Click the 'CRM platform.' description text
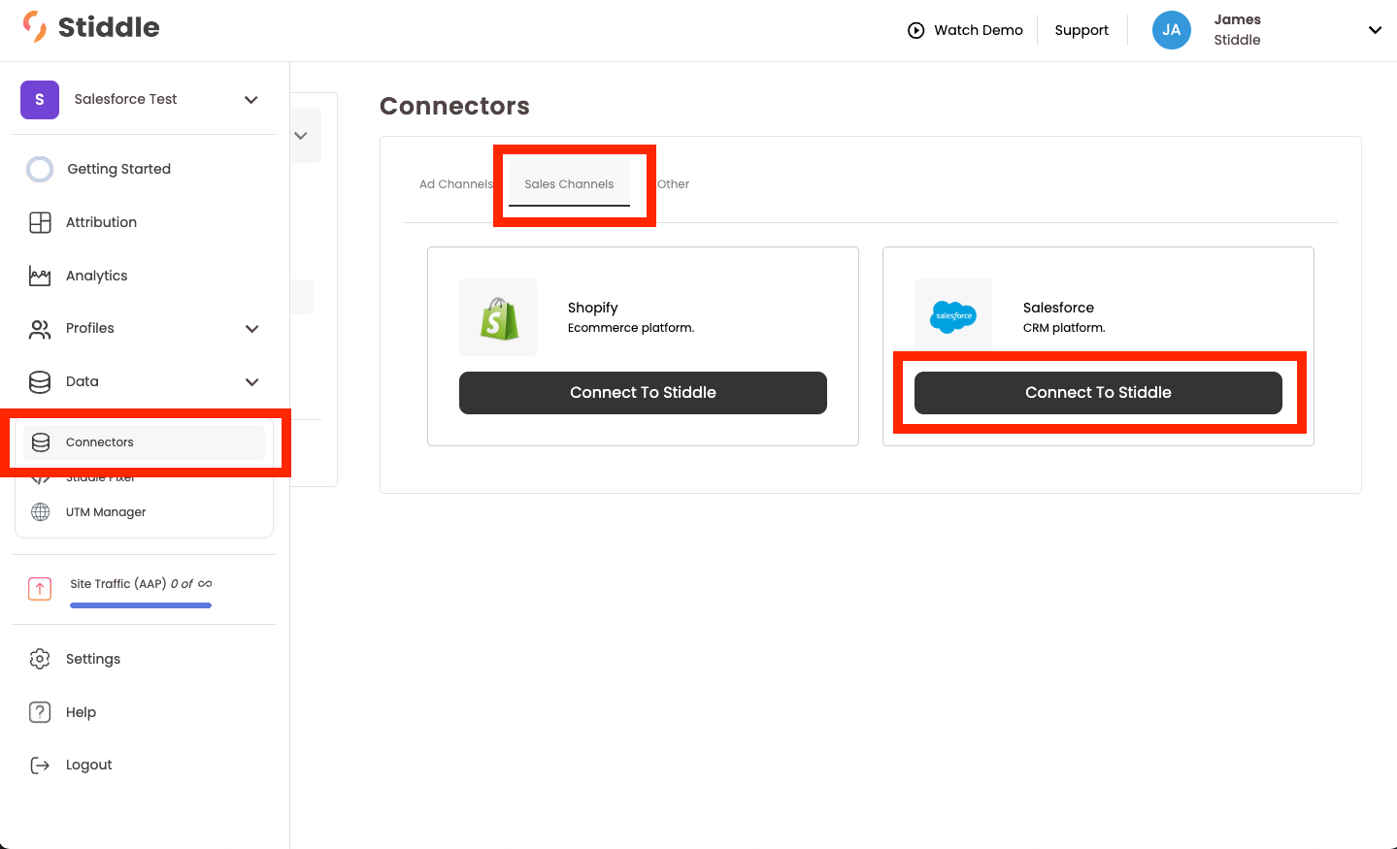This screenshot has height=849, width=1397. pos(1064,328)
